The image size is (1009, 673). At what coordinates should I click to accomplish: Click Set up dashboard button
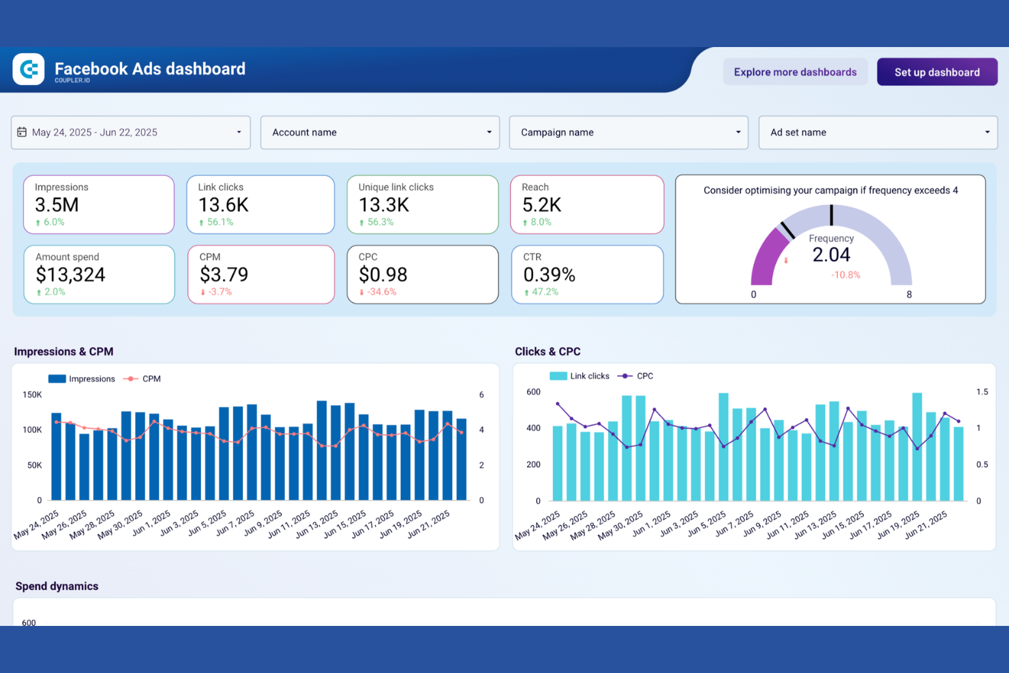937,72
